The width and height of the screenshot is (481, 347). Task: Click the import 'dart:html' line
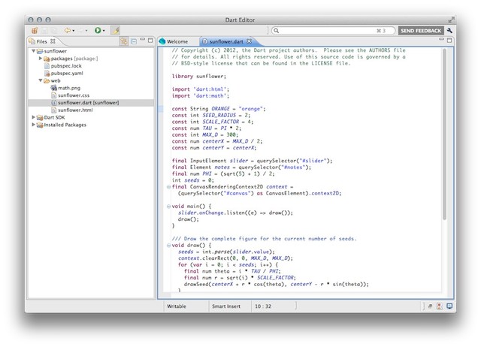(x=201, y=89)
